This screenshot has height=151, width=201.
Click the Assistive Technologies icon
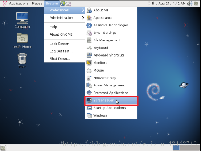click(89, 25)
